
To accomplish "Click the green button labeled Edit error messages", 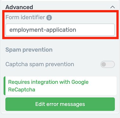I will point(60,104).
